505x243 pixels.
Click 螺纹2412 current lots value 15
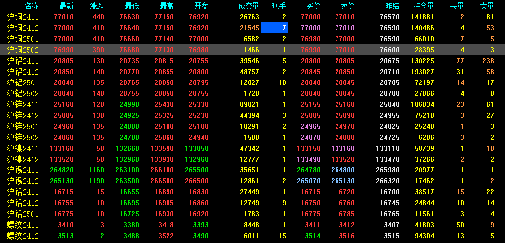pyautogui.click(x=282, y=236)
